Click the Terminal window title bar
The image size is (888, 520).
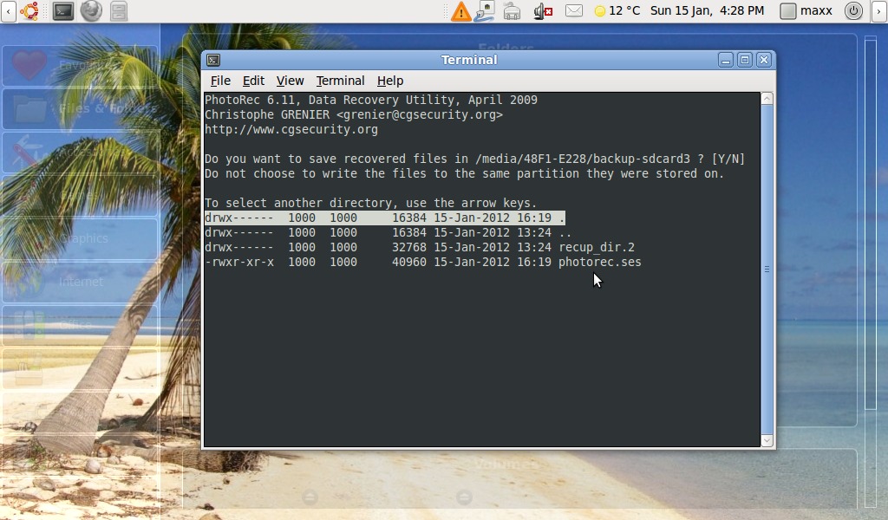pos(469,60)
